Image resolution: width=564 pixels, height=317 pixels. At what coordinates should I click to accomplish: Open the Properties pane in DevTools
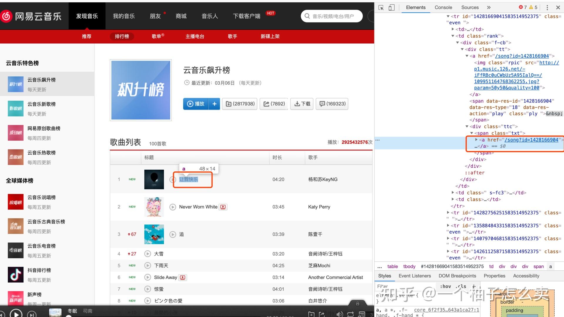coord(494,276)
